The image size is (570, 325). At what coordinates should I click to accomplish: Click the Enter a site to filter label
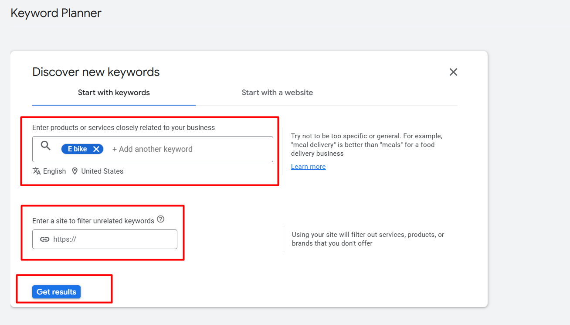pos(93,221)
